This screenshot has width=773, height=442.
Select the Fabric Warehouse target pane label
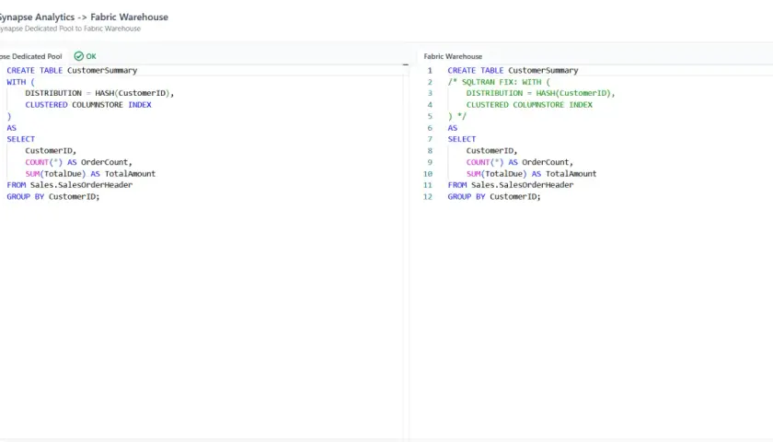(453, 56)
